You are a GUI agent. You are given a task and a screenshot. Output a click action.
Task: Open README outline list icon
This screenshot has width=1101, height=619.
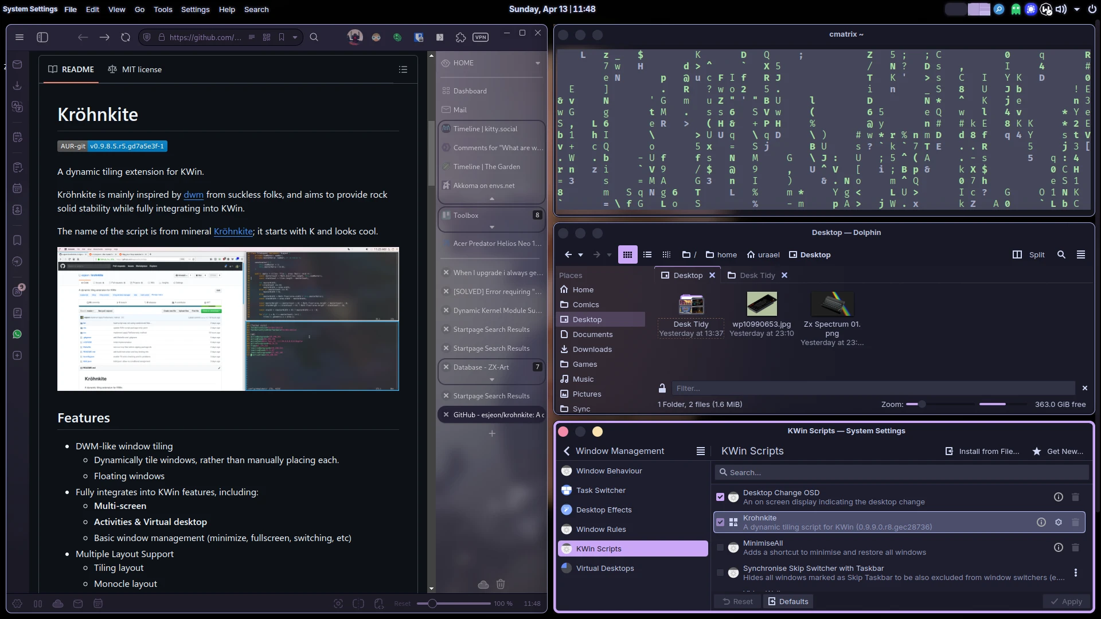pyautogui.click(x=403, y=69)
